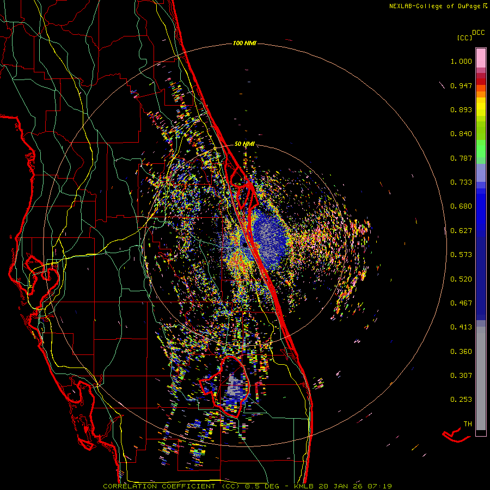
Task: Select the 0.573 scale value
Action: point(461,255)
